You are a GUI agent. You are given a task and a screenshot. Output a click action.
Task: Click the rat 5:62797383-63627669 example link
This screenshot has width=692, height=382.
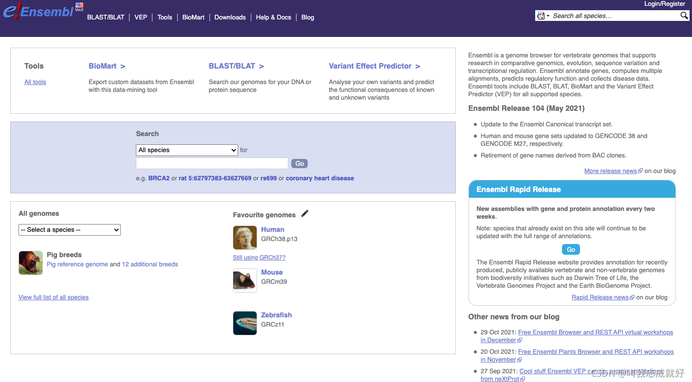(x=215, y=178)
